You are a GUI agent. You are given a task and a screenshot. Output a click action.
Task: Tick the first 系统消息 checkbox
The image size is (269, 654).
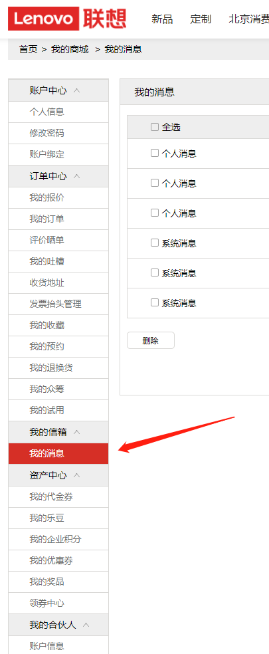click(155, 243)
